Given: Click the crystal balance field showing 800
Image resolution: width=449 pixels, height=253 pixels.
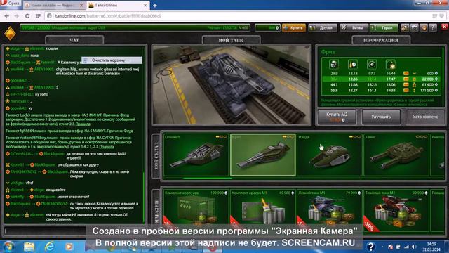Looking at the screenshot, I should coord(267,28).
